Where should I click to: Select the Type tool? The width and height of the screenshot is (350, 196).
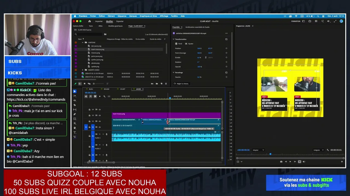coord(75,132)
